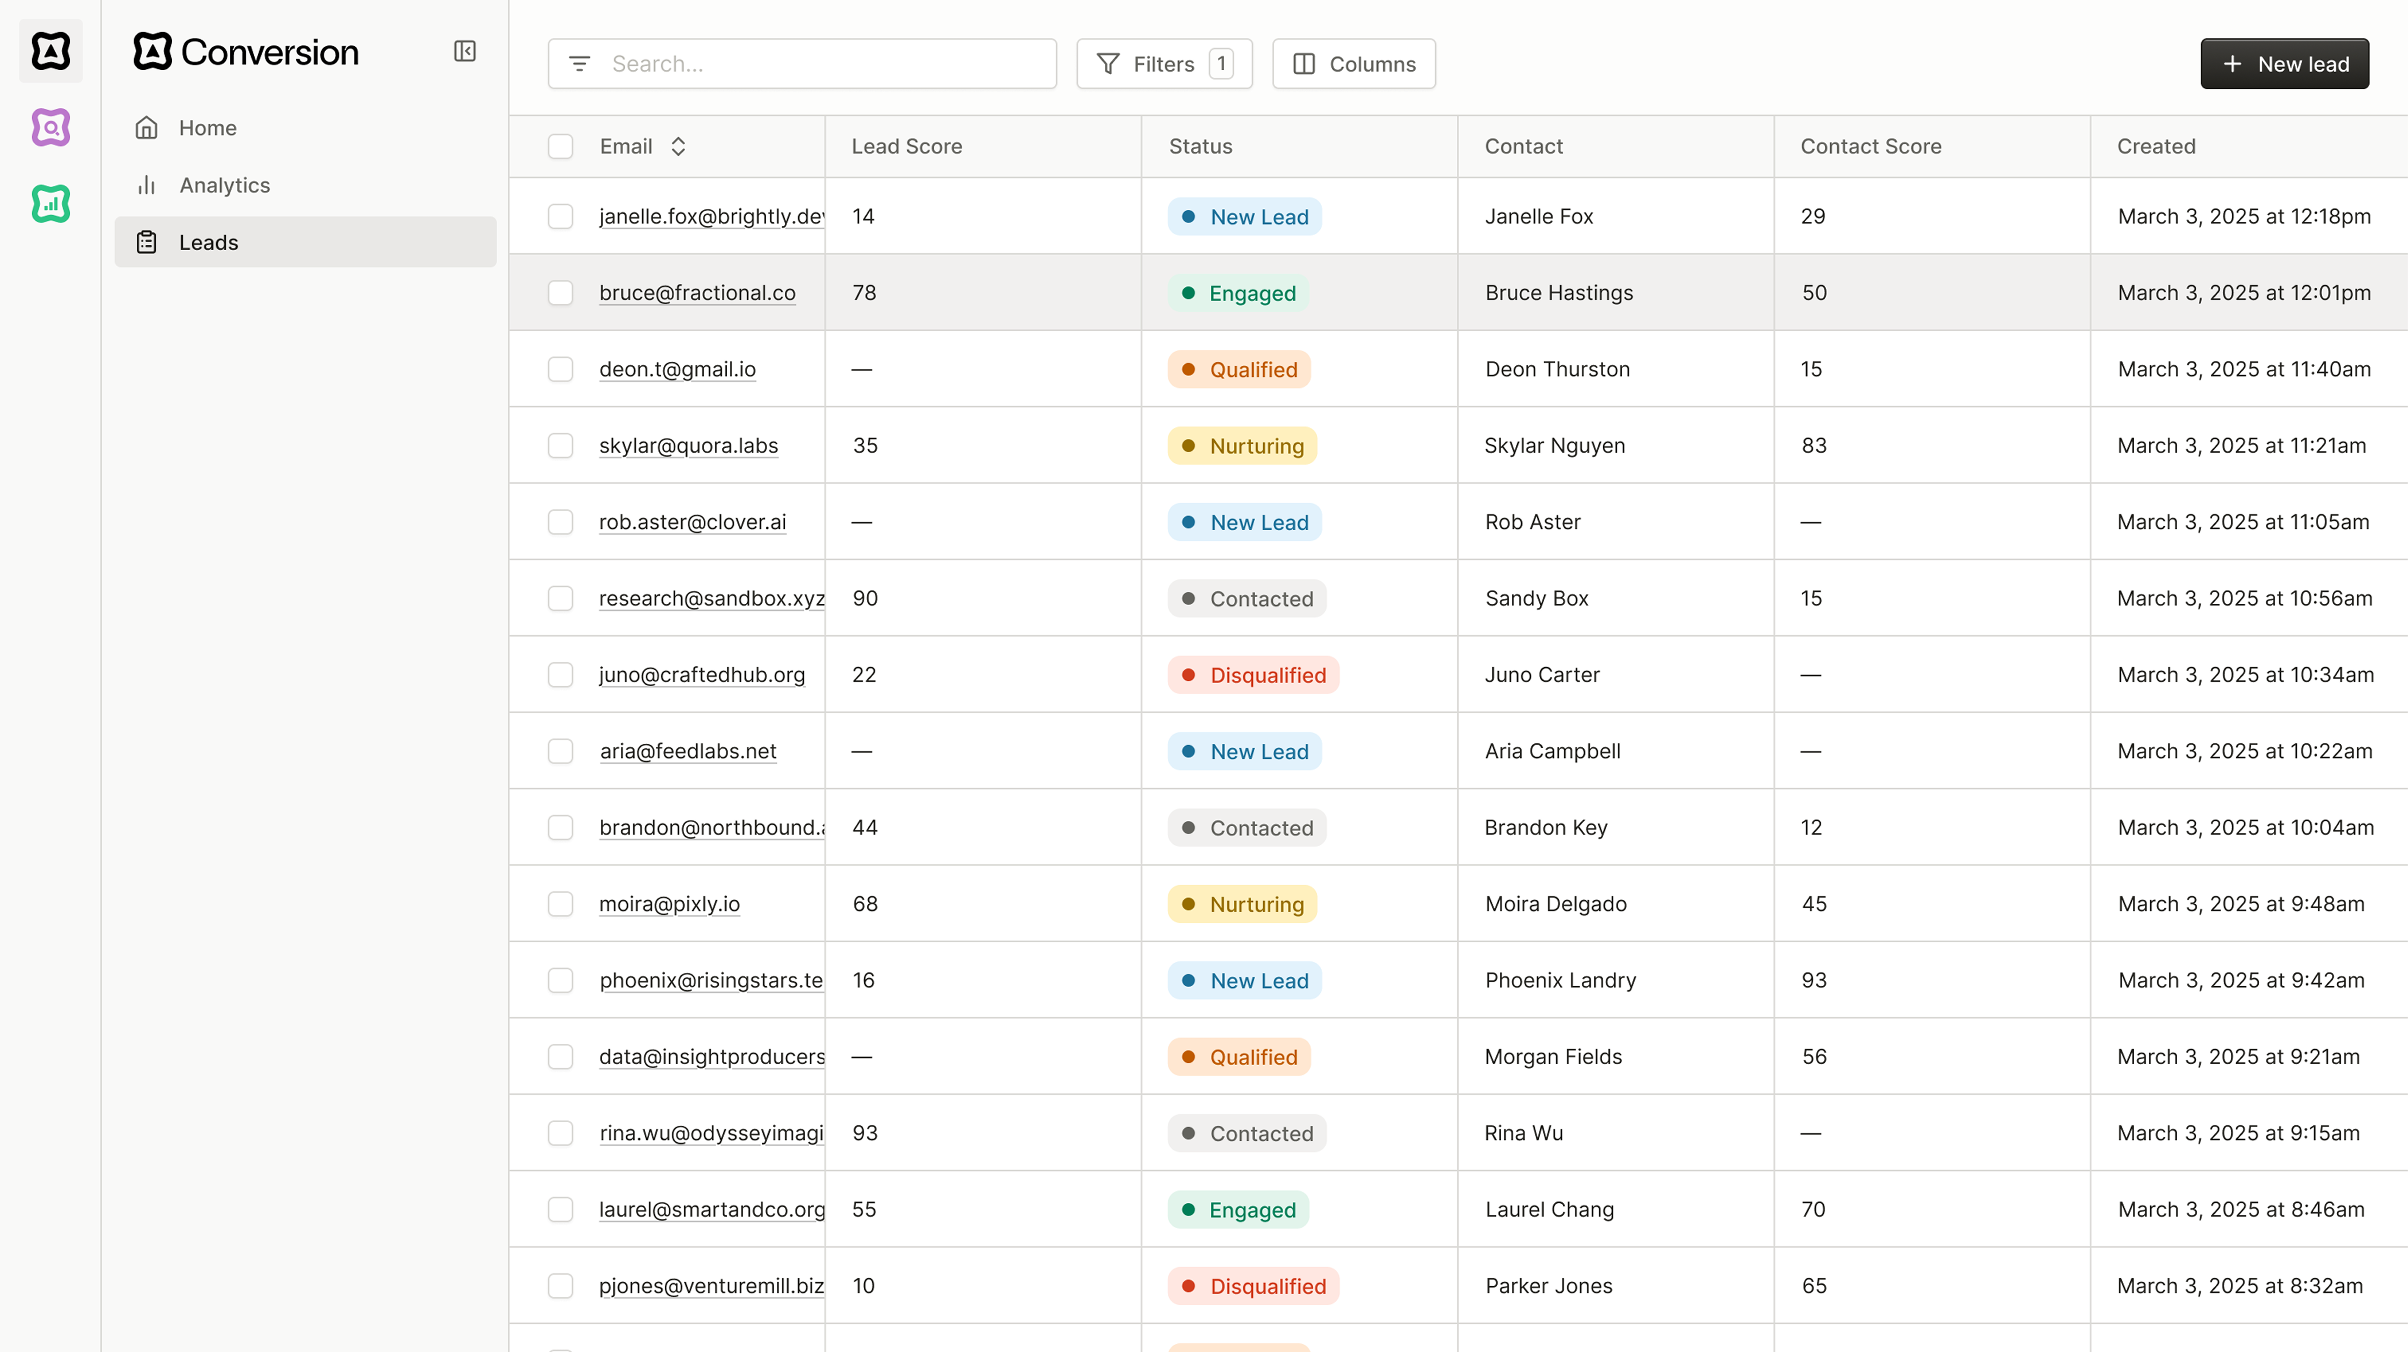Open the purple search app icon
Image resolution: width=2408 pixels, height=1352 pixels.
coord(50,127)
